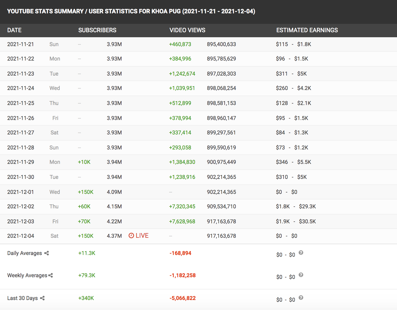
Task: Click share icon beside Weekly Averages
Action: tap(51, 275)
